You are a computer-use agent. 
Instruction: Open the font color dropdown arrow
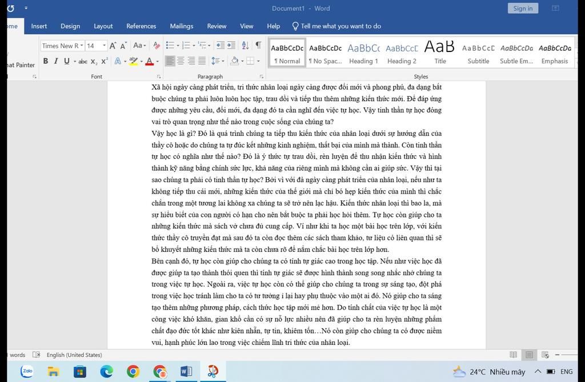click(158, 61)
